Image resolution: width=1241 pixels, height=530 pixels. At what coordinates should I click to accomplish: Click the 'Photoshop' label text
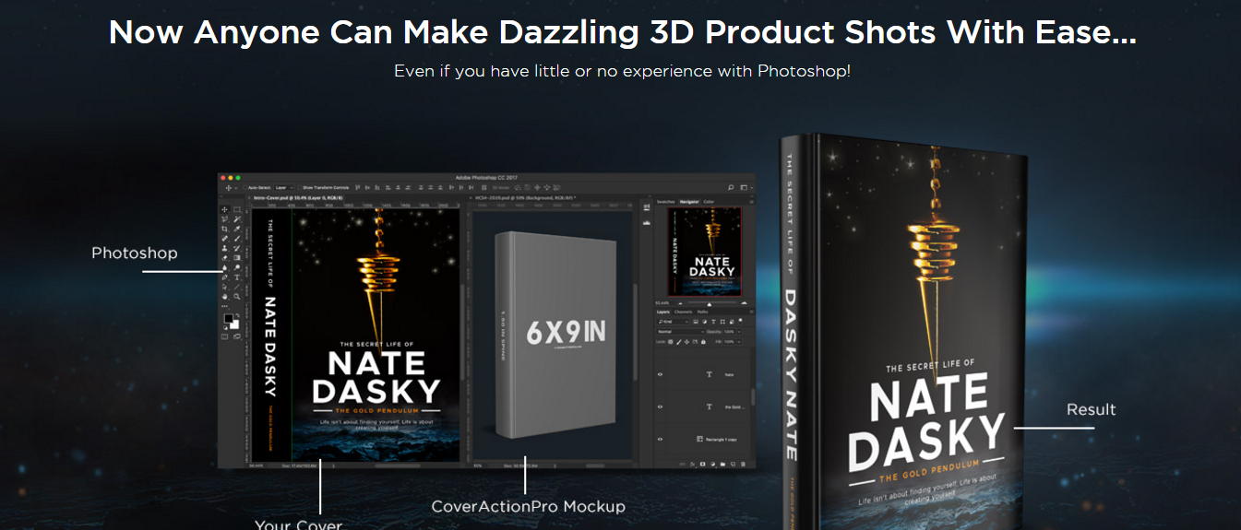[135, 253]
